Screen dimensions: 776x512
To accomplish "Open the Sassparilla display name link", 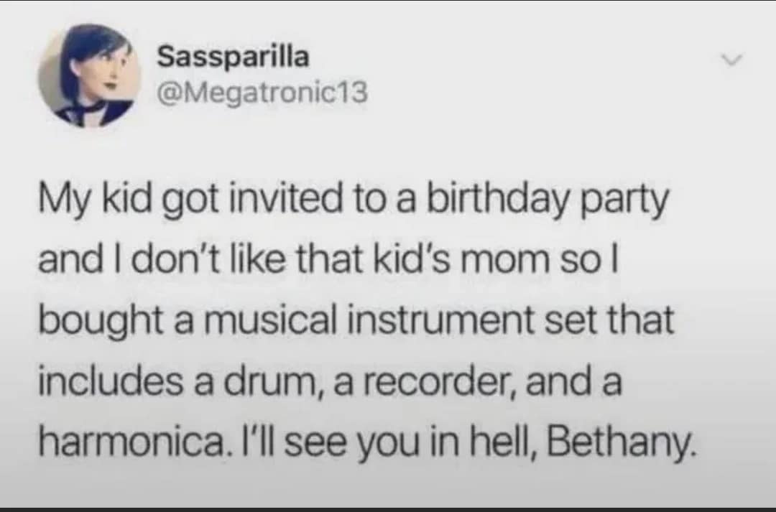I will (x=233, y=57).
